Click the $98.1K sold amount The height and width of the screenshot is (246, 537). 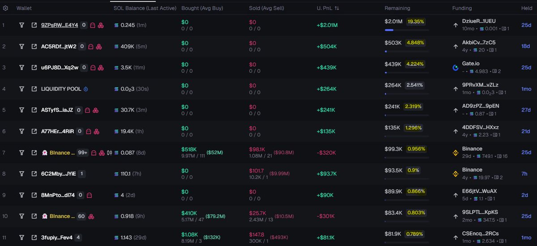257,149
